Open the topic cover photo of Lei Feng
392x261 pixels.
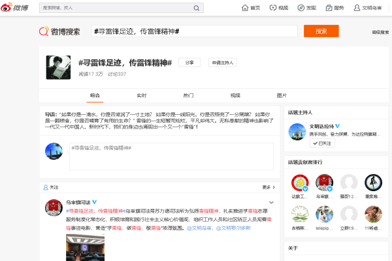[58, 67]
